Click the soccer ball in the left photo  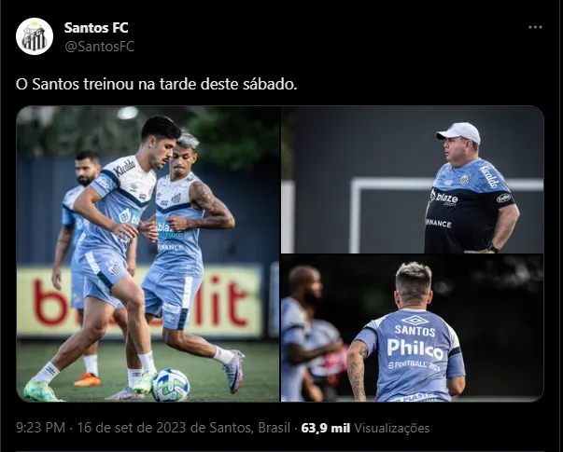coord(171,385)
